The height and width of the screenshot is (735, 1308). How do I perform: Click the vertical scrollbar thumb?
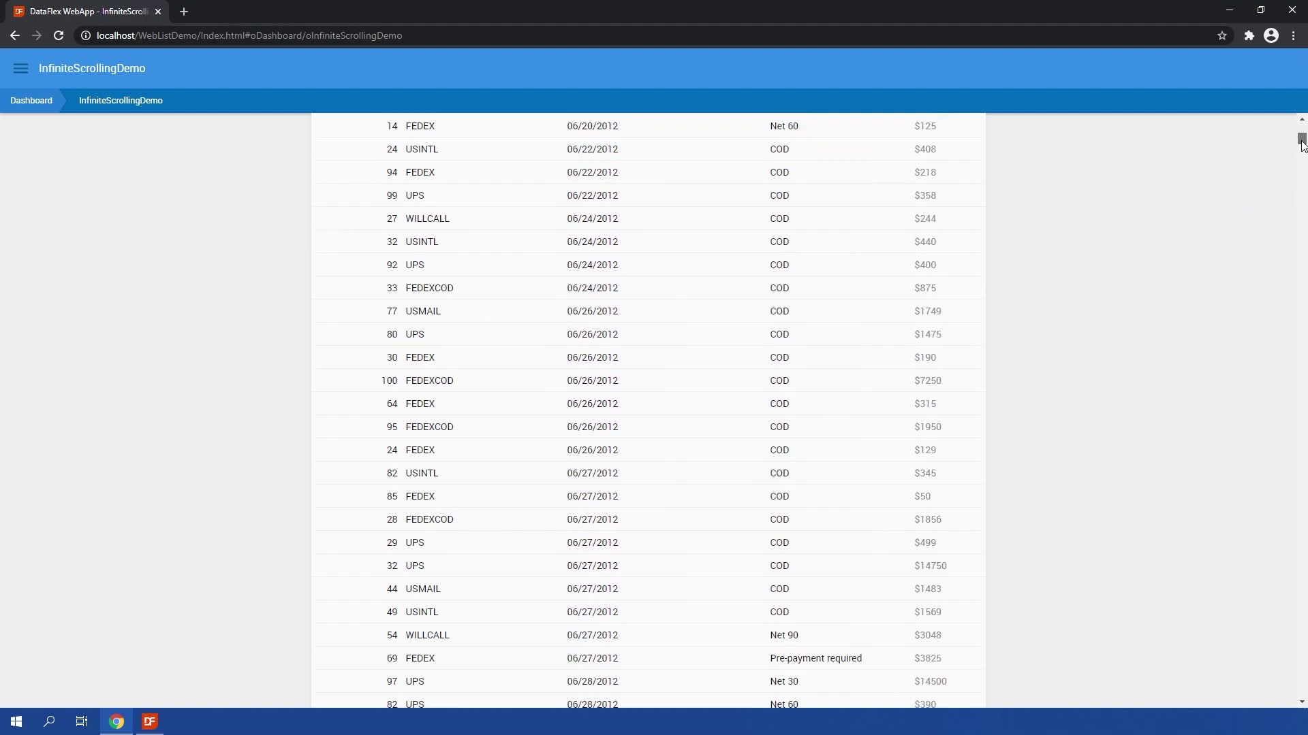[1301, 138]
